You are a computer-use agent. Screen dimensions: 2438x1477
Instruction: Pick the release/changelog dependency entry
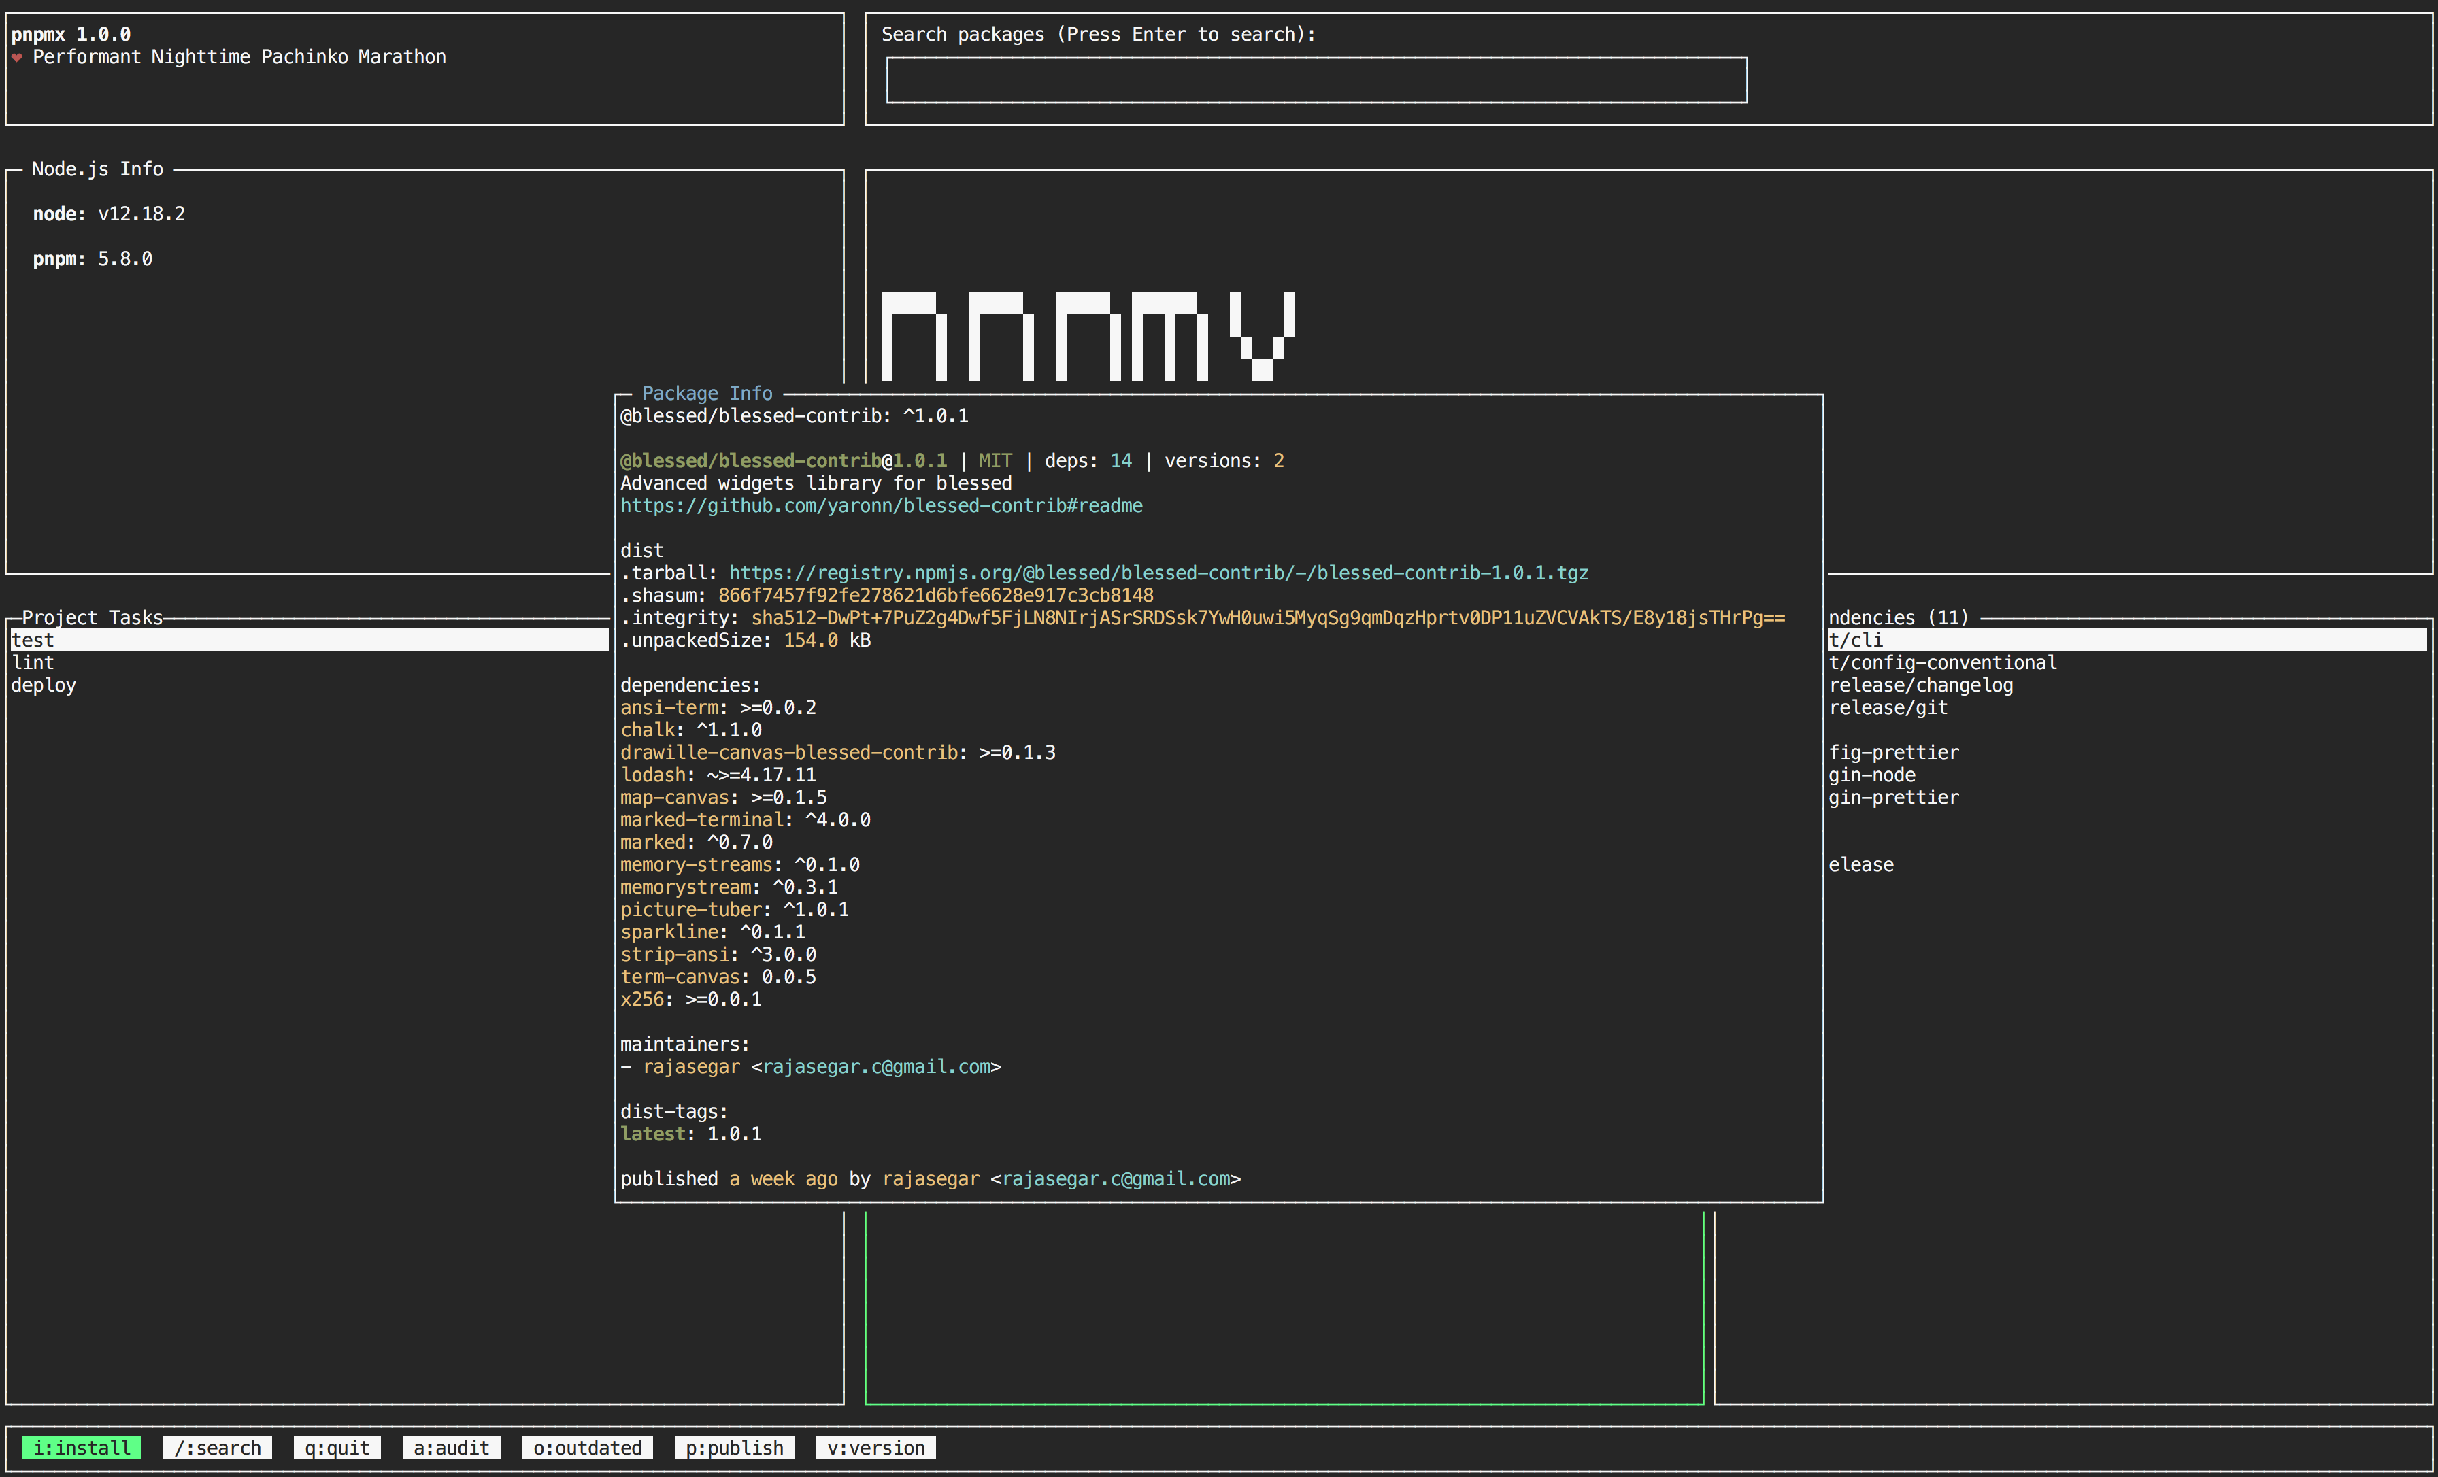[x=1920, y=685]
